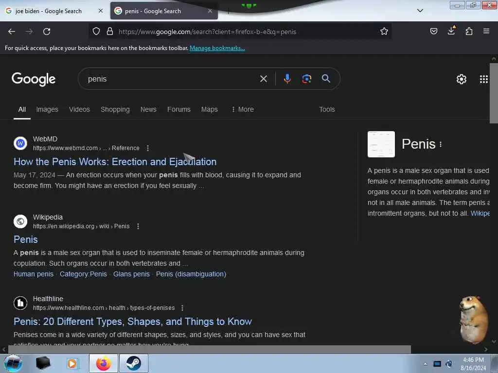Select the All results tab
This screenshot has height=373, width=498.
pyautogui.click(x=22, y=109)
